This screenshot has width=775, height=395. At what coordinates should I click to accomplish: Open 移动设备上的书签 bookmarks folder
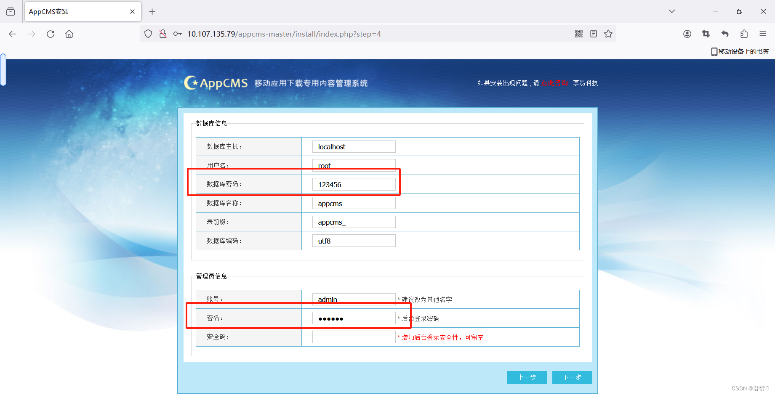pyautogui.click(x=740, y=51)
